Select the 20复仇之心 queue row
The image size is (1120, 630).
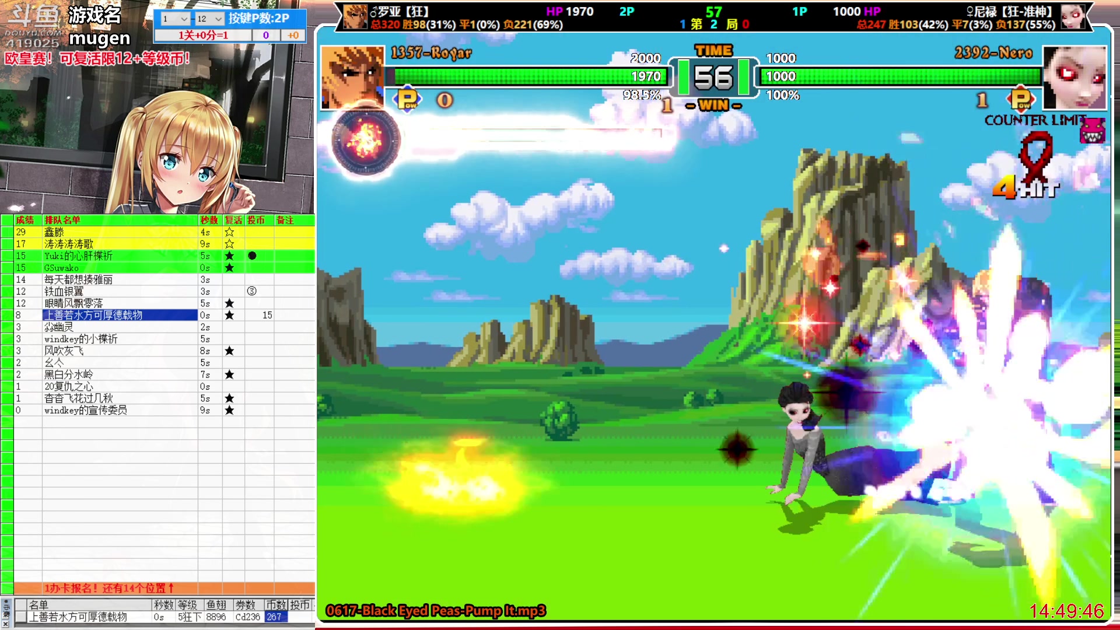pyautogui.click(x=163, y=386)
